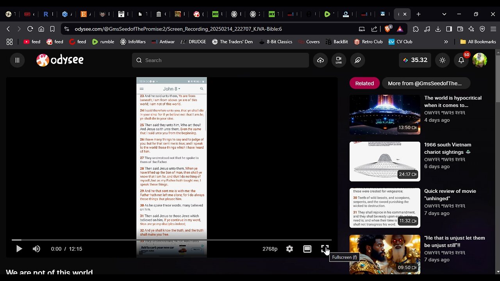Open the tab groups grid icon
Image resolution: width=500 pixels, height=281 pixels.
[x=10, y=42]
